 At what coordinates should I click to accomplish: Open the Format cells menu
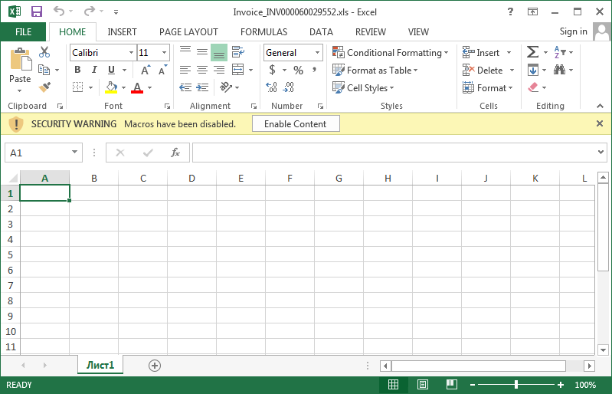pyautogui.click(x=487, y=87)
